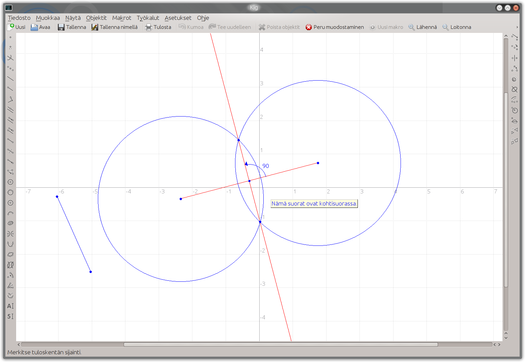The image size is (525, 362).
Task: Open the Objektit menu
Action: (x=96, y=18)
